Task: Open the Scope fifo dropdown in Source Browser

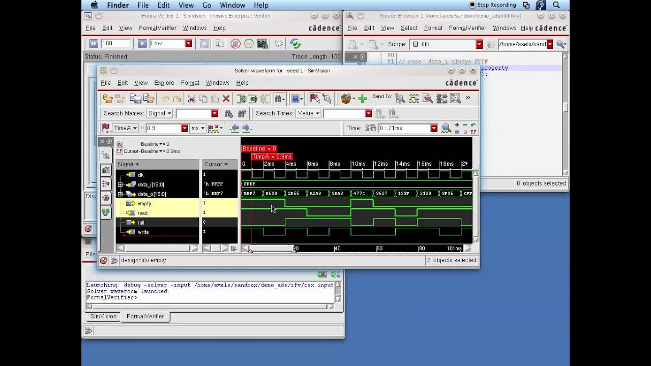Action: [x=479, y=44]
